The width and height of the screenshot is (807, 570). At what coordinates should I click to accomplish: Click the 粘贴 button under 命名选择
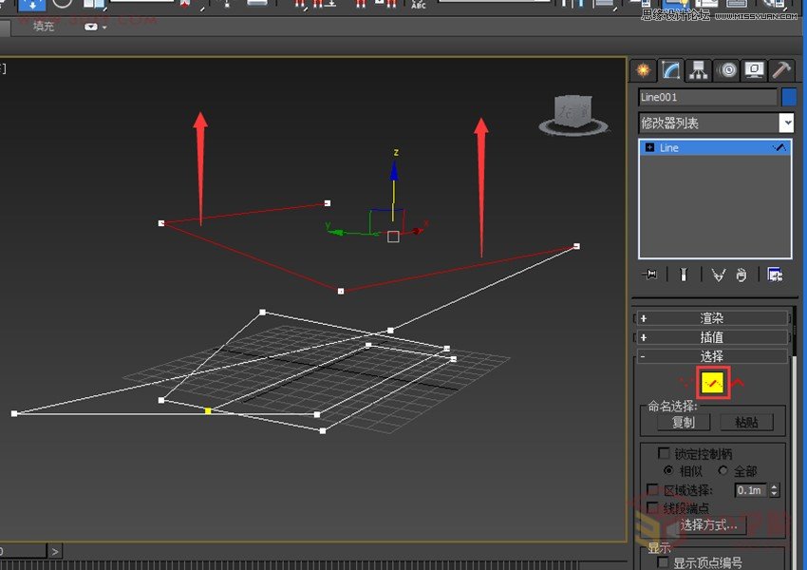point(746,422)
